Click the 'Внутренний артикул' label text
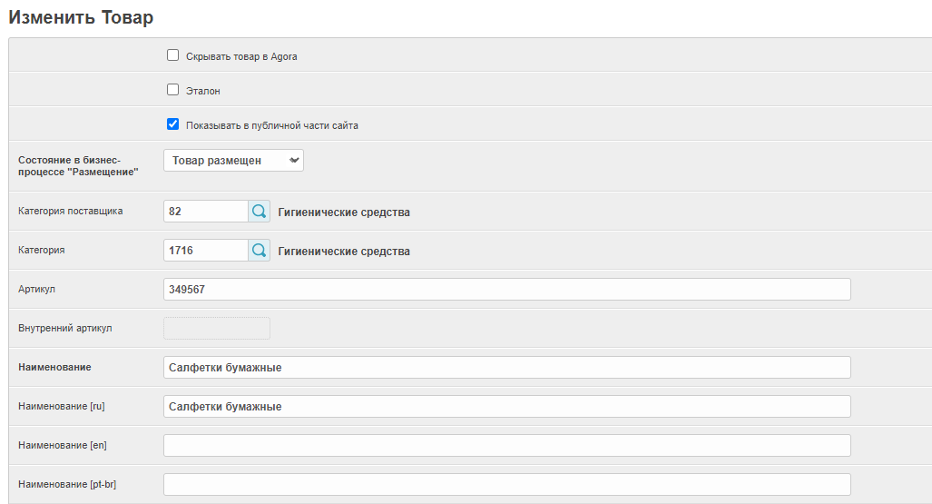This screenshot has height=504, width=932. coord(64,328)
